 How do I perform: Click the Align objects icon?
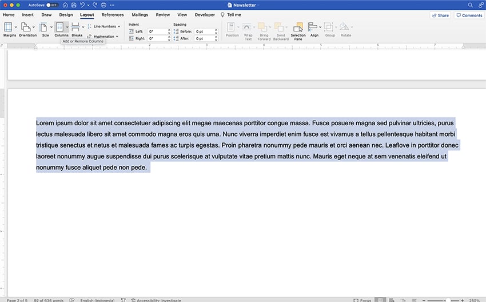[x=312, y=27]
